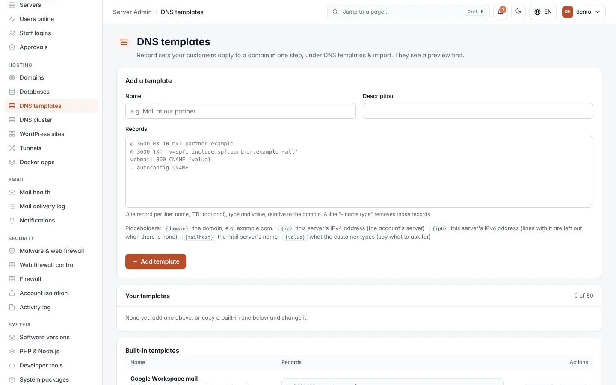Click the WordPress sites grid icon
This screenshot has height=385, width=616.
pos(12,134)
